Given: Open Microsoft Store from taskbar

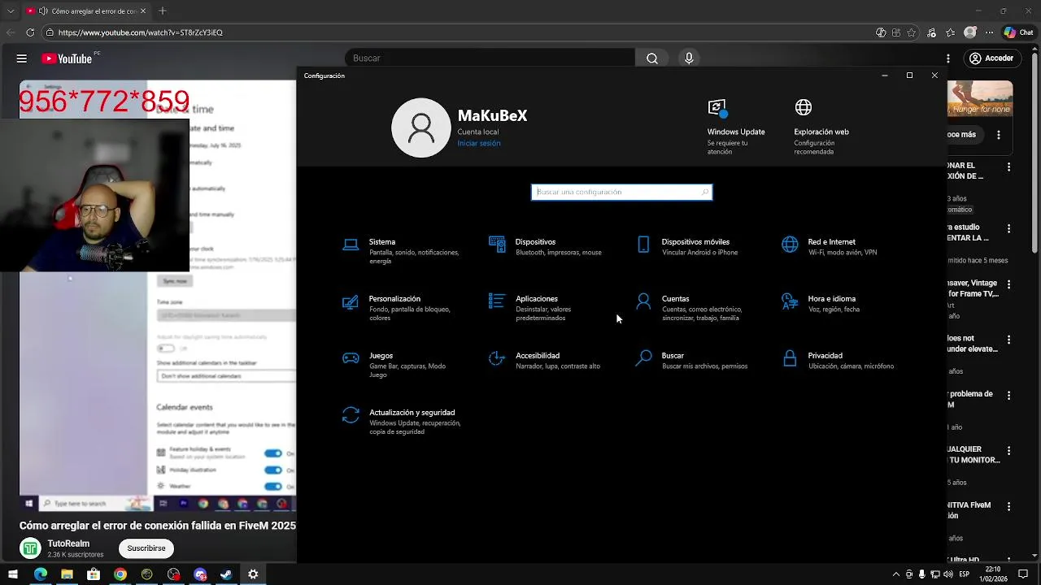Looking at the screenshot, I should 94,574.
